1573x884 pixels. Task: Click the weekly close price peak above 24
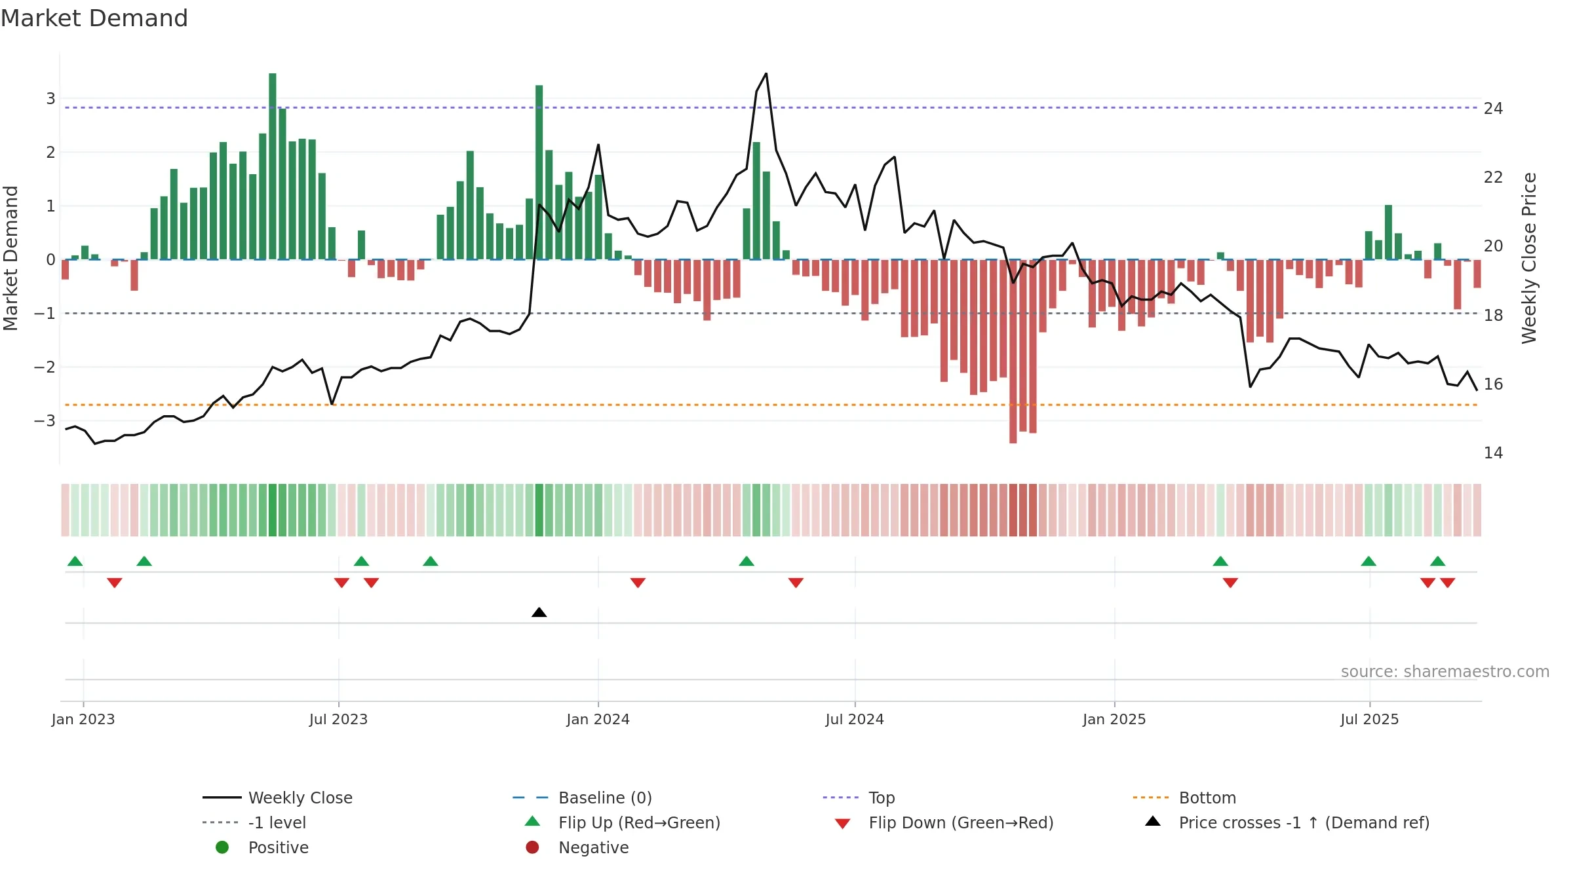click(x=766, y=73)
